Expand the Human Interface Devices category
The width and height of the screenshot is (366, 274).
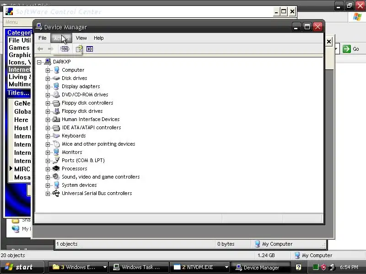pyautogui.click(x=48, y=120)
